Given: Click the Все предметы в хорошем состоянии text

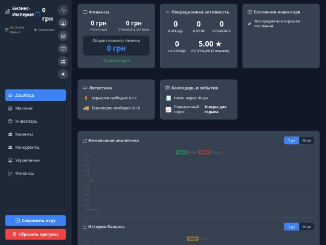Looking at the screenshot, I should [x=277, y=24].
